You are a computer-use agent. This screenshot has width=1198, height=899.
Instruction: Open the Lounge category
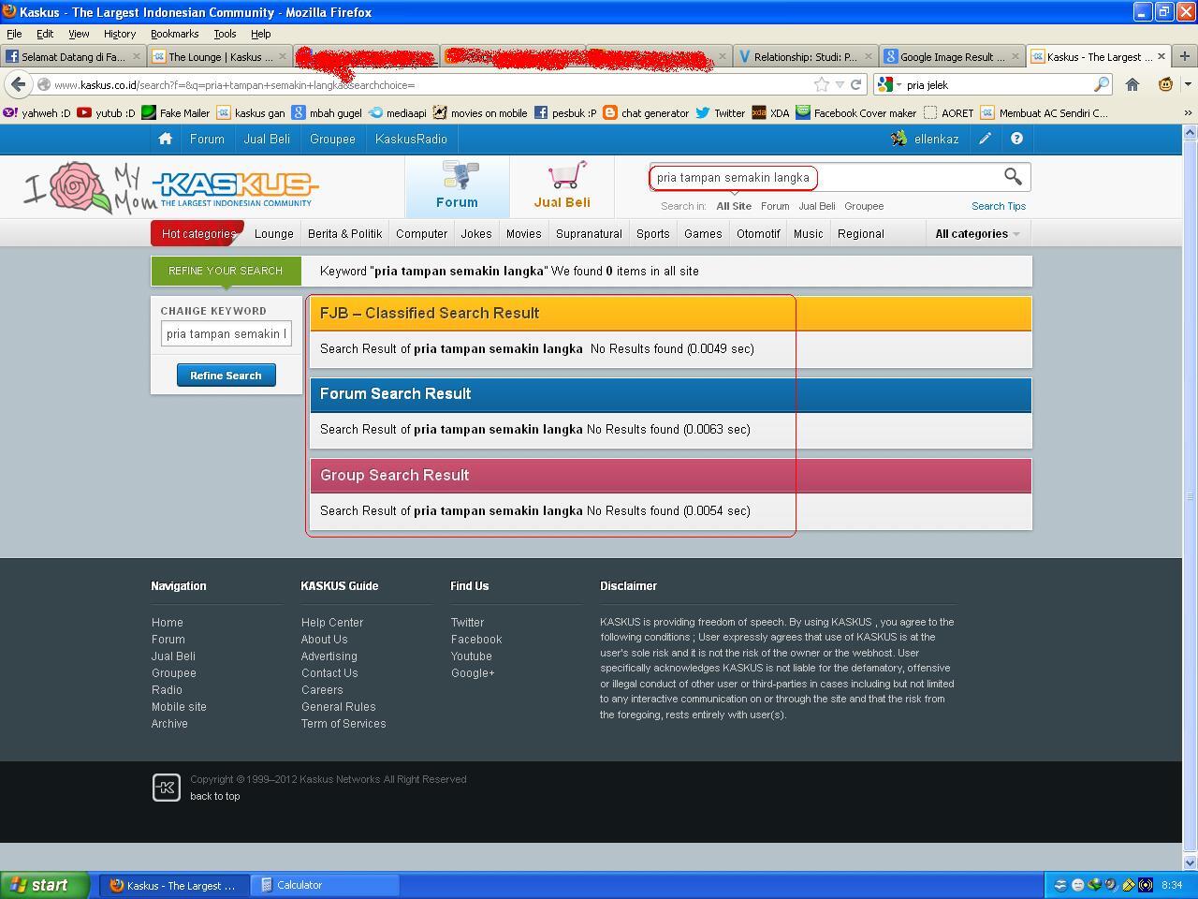click(x=274, y=234)
